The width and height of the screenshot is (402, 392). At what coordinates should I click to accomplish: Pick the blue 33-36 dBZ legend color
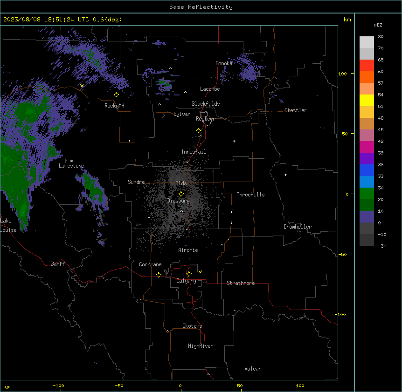coord(367,170)
